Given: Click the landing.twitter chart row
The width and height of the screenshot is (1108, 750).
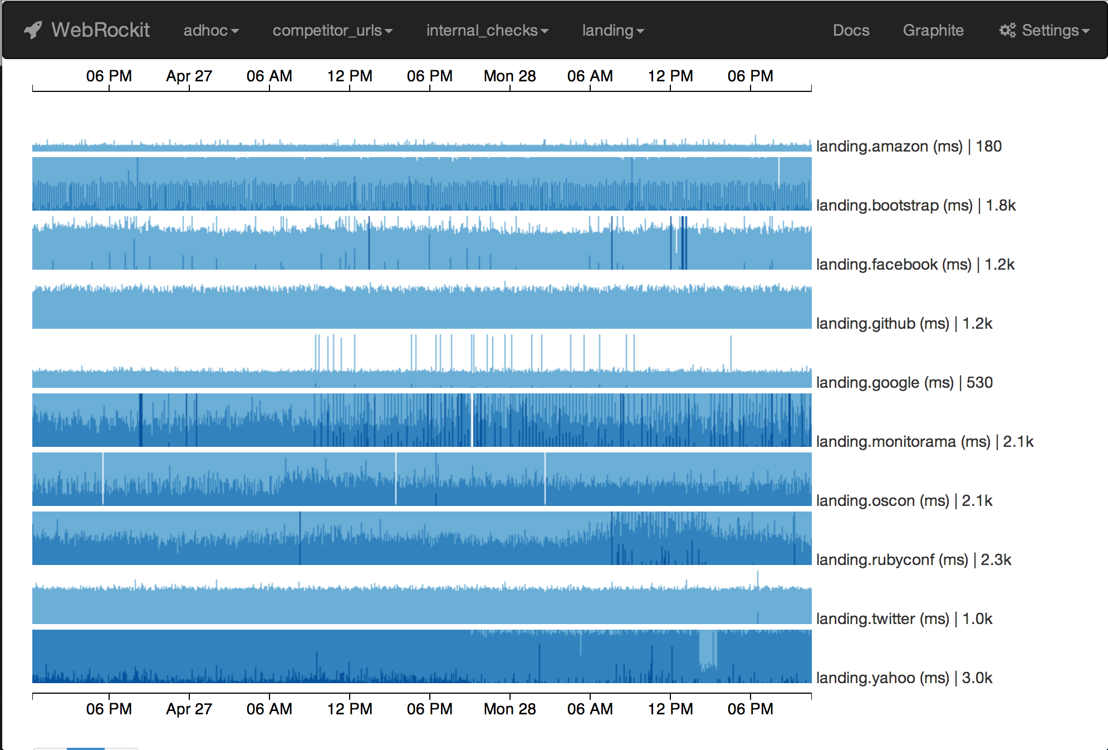Looking at the screenshot, I should [421, 597].
